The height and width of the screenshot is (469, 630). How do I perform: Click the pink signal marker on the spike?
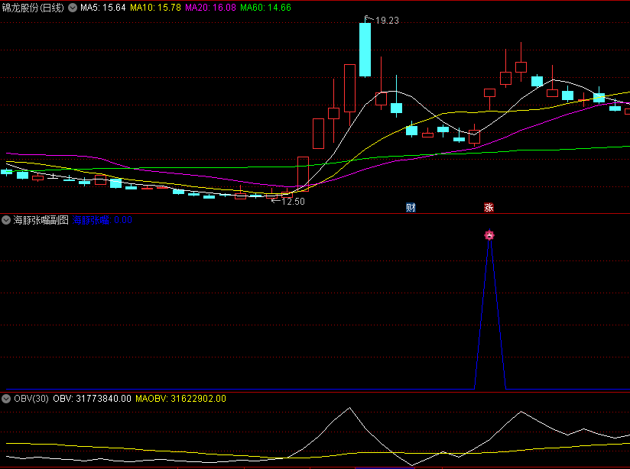click(x=489, y=235)
